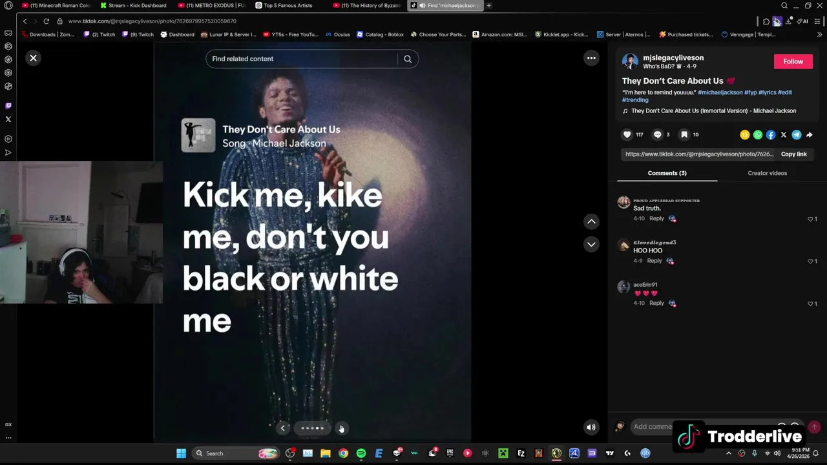Open the #michaeljackson hashtag
Viewport: 827px width, 465px height.
coord(720,92)
